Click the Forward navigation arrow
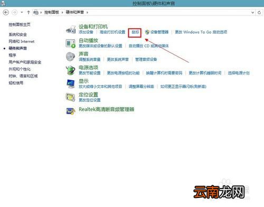 coord(14,12)
